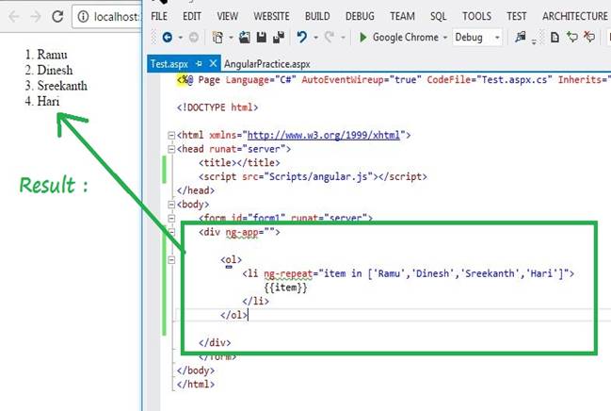
Task: Click the Open File icon
Action: tap(245, 38)
